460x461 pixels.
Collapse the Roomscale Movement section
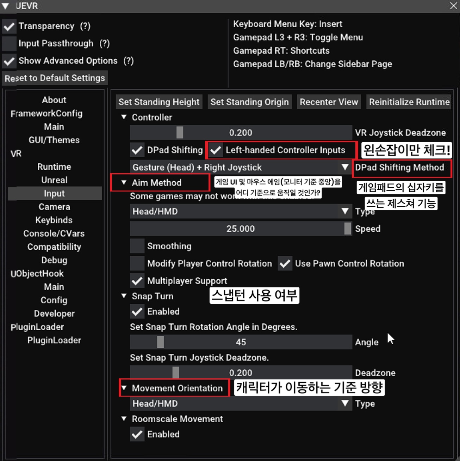point(124,419)
